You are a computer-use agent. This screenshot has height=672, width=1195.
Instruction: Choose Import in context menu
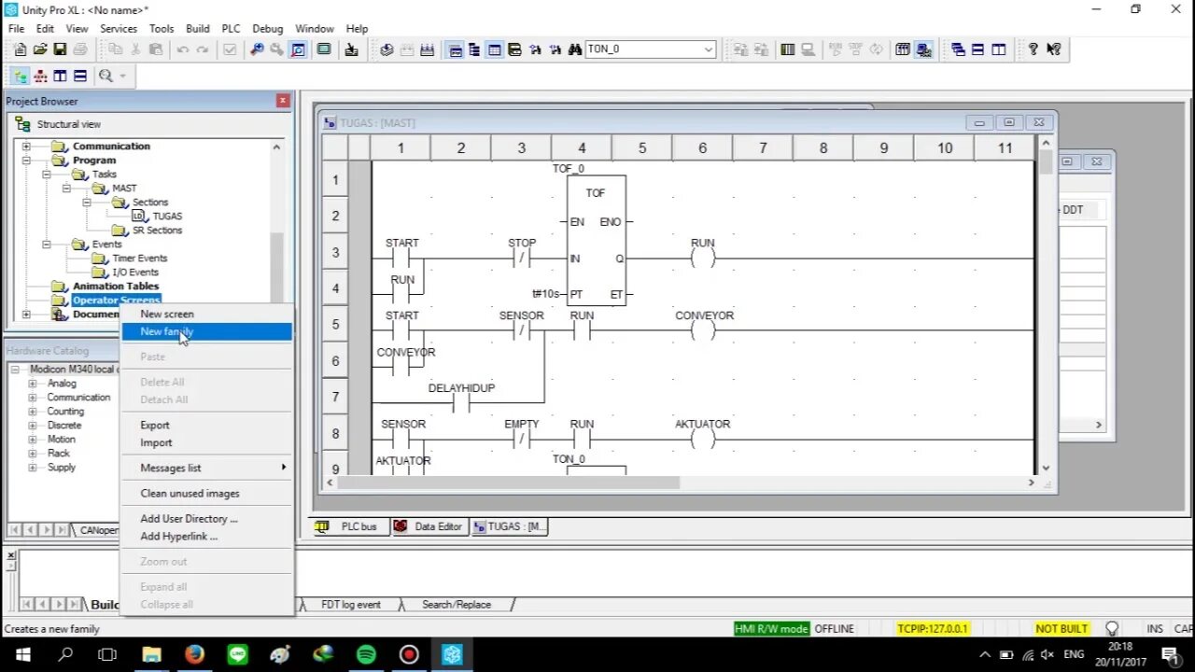pos(207,443)
